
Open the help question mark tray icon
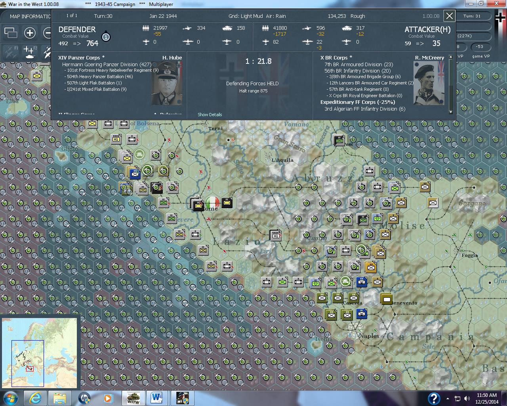[434, 398]
